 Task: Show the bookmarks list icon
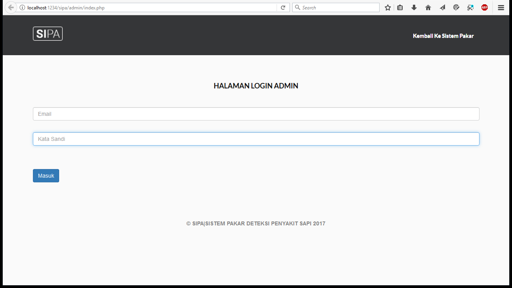(400, 7)
